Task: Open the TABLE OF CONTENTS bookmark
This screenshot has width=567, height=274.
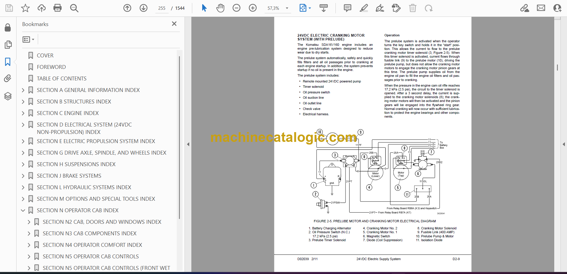Action: (61, 79)
